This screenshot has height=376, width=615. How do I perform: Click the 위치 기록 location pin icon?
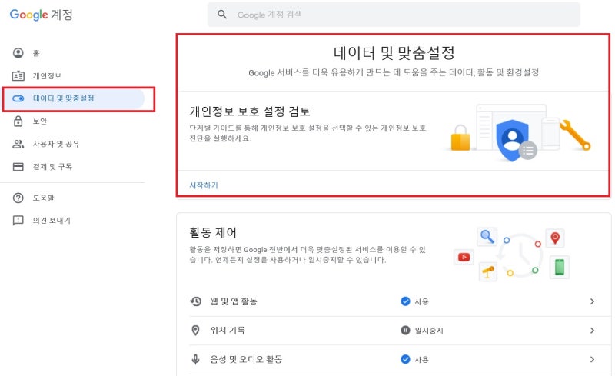point(195,331)
